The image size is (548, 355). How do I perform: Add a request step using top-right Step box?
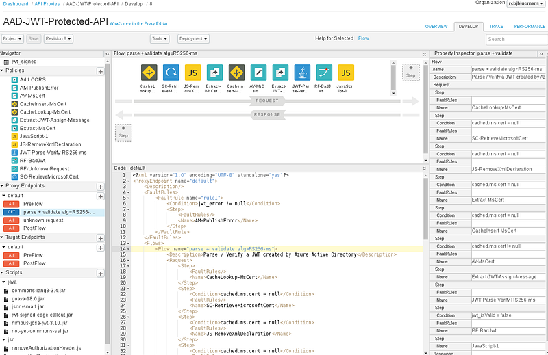(410, 73)
